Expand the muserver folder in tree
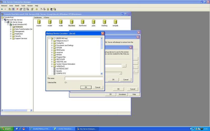Image resolution: width=210 pixels, height=131 pixels. [x=52, y=52]
